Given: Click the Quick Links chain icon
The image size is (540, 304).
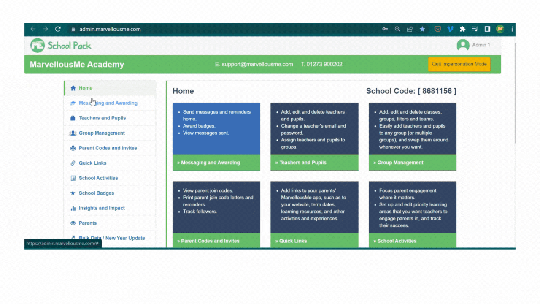Looking at the screenshot, I should [73, 163].
